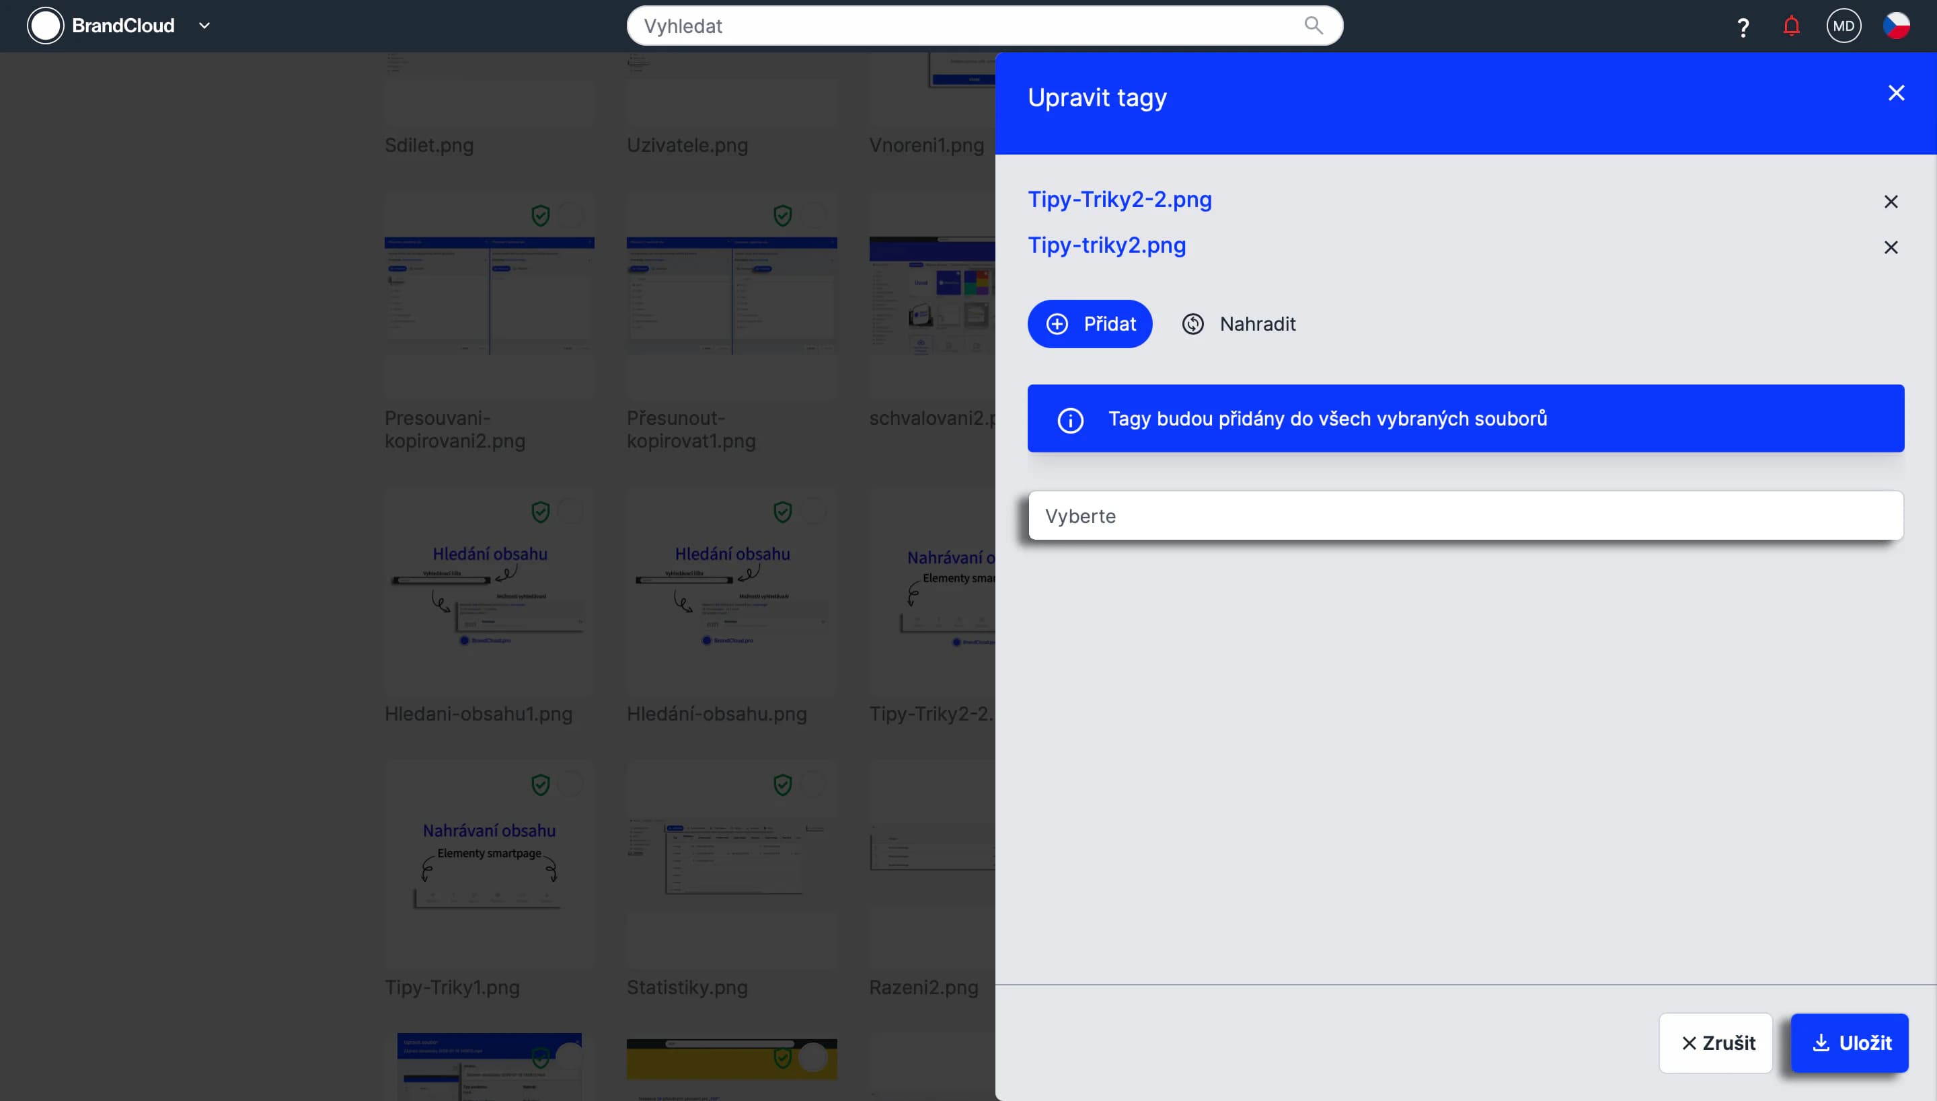Remove Tipy-Triky2-2.png from the selection
The height and width of the screenshot is (1101, 1937).
tap(1890, 201)
